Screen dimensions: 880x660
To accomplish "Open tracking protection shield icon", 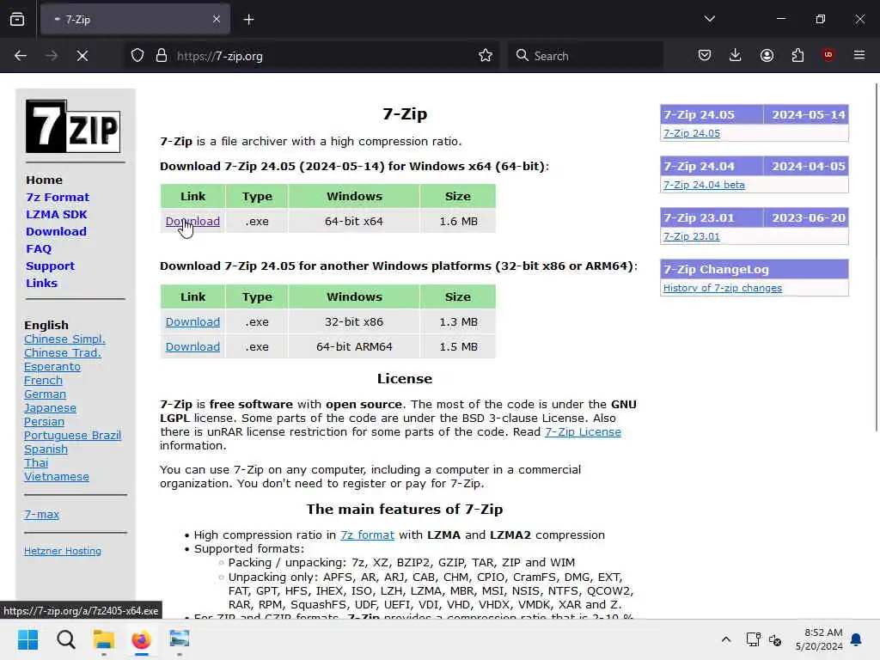I will pyautogui.click(x=137, y=56).
